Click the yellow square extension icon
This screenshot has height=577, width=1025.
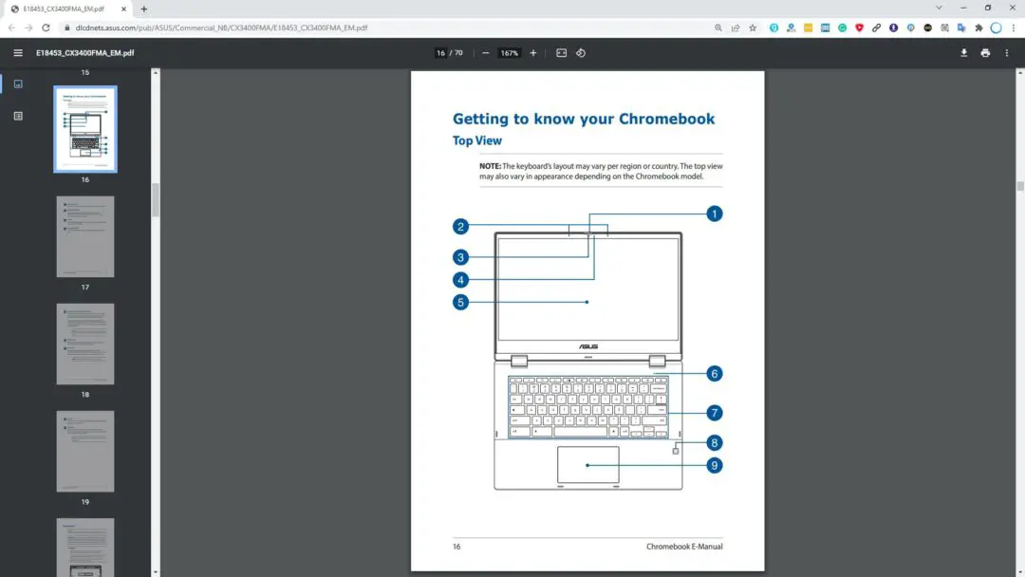809,28
